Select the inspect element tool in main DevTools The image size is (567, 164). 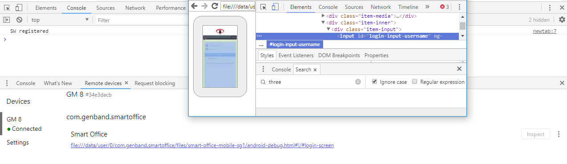coord(7,8)
